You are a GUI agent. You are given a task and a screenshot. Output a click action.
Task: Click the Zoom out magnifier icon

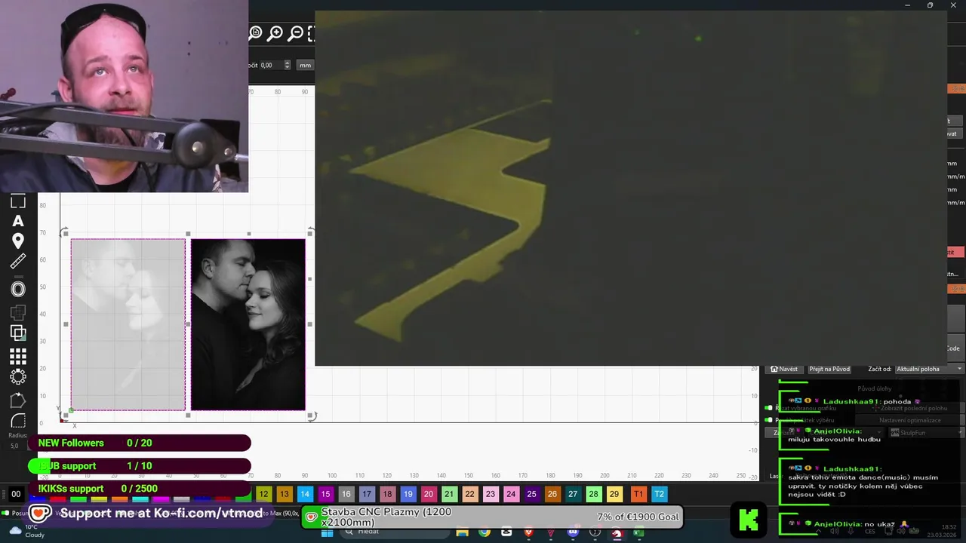tap(296, 32)
